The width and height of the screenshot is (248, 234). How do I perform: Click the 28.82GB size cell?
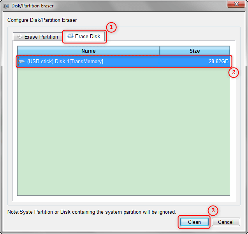[195, 61]
